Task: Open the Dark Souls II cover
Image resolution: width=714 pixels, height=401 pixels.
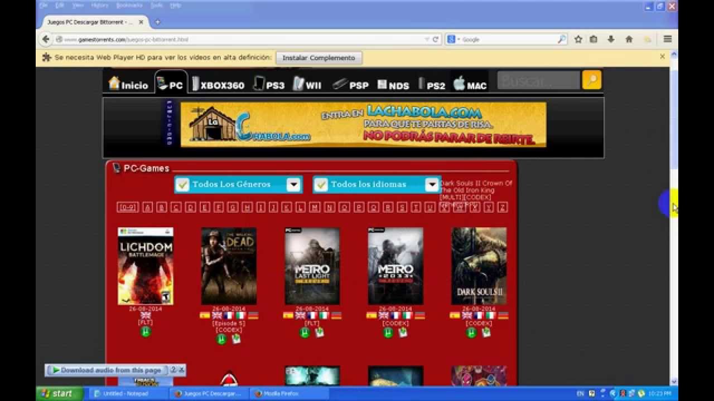Action: click(479, 266)
